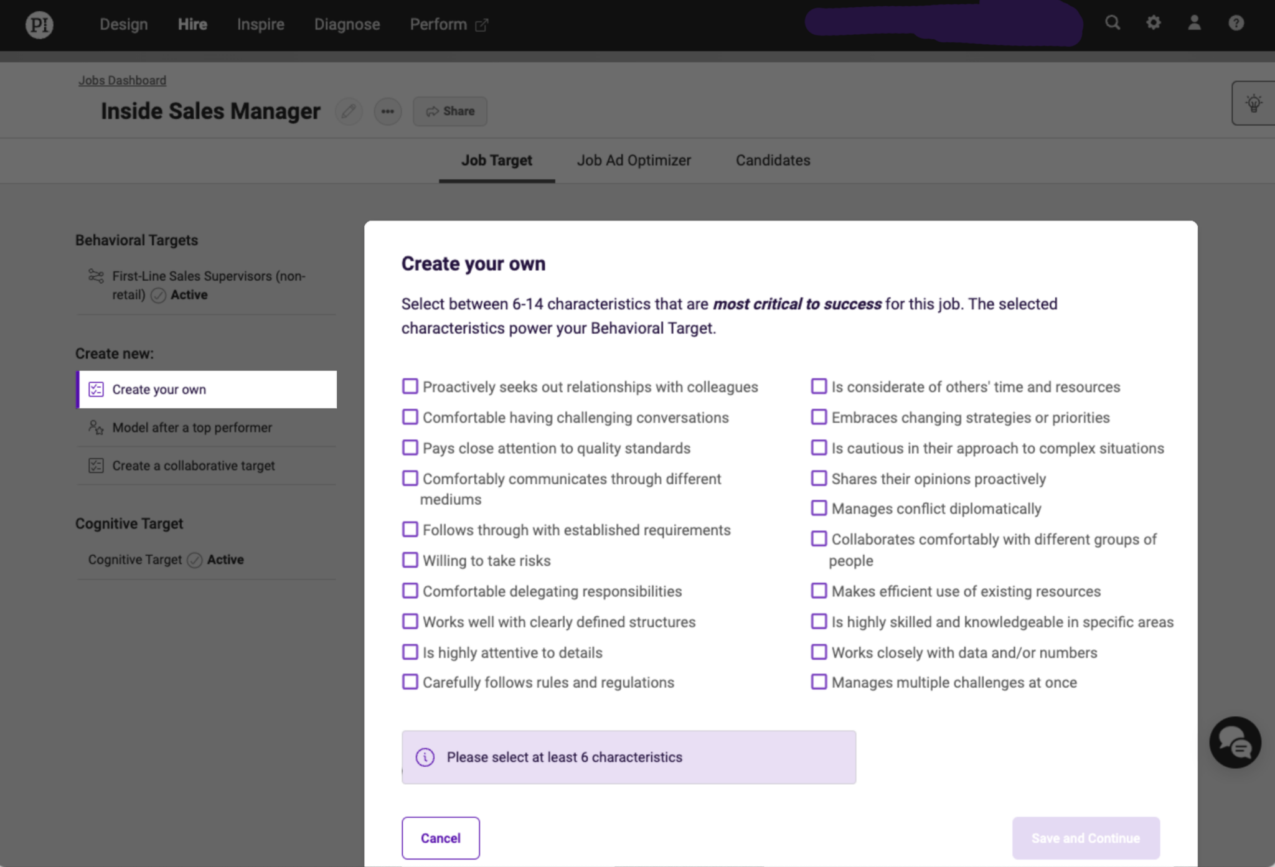Open the search tool
The image size is (1275, 867).
[x=1112, y=23]
